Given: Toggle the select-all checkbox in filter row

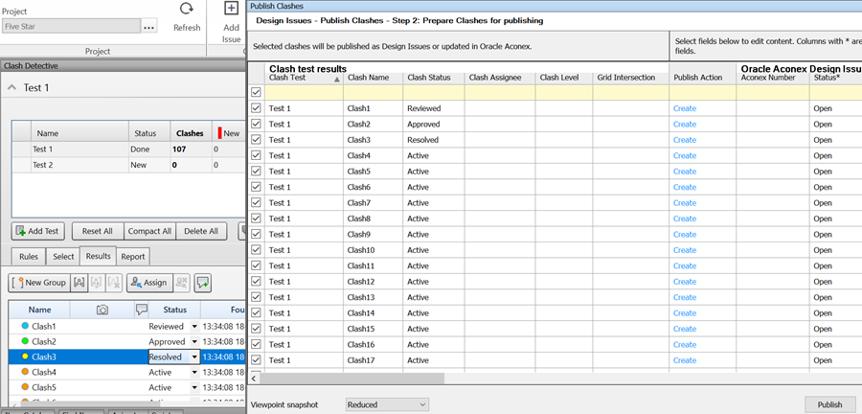Looking at the screenshot, I should (256, 93).
